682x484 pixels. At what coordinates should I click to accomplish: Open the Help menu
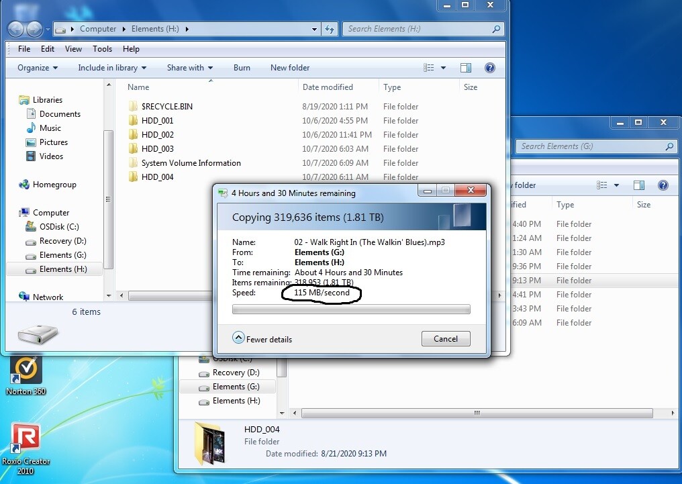tap(131, 49)
